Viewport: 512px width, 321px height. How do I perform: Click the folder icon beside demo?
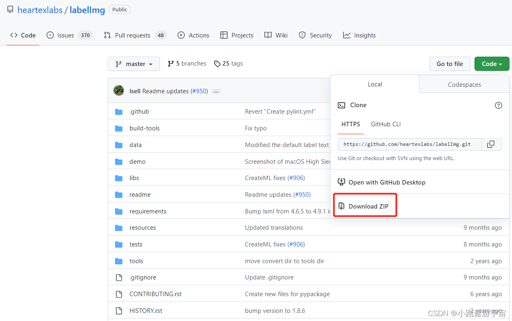(x=119, y=162)
